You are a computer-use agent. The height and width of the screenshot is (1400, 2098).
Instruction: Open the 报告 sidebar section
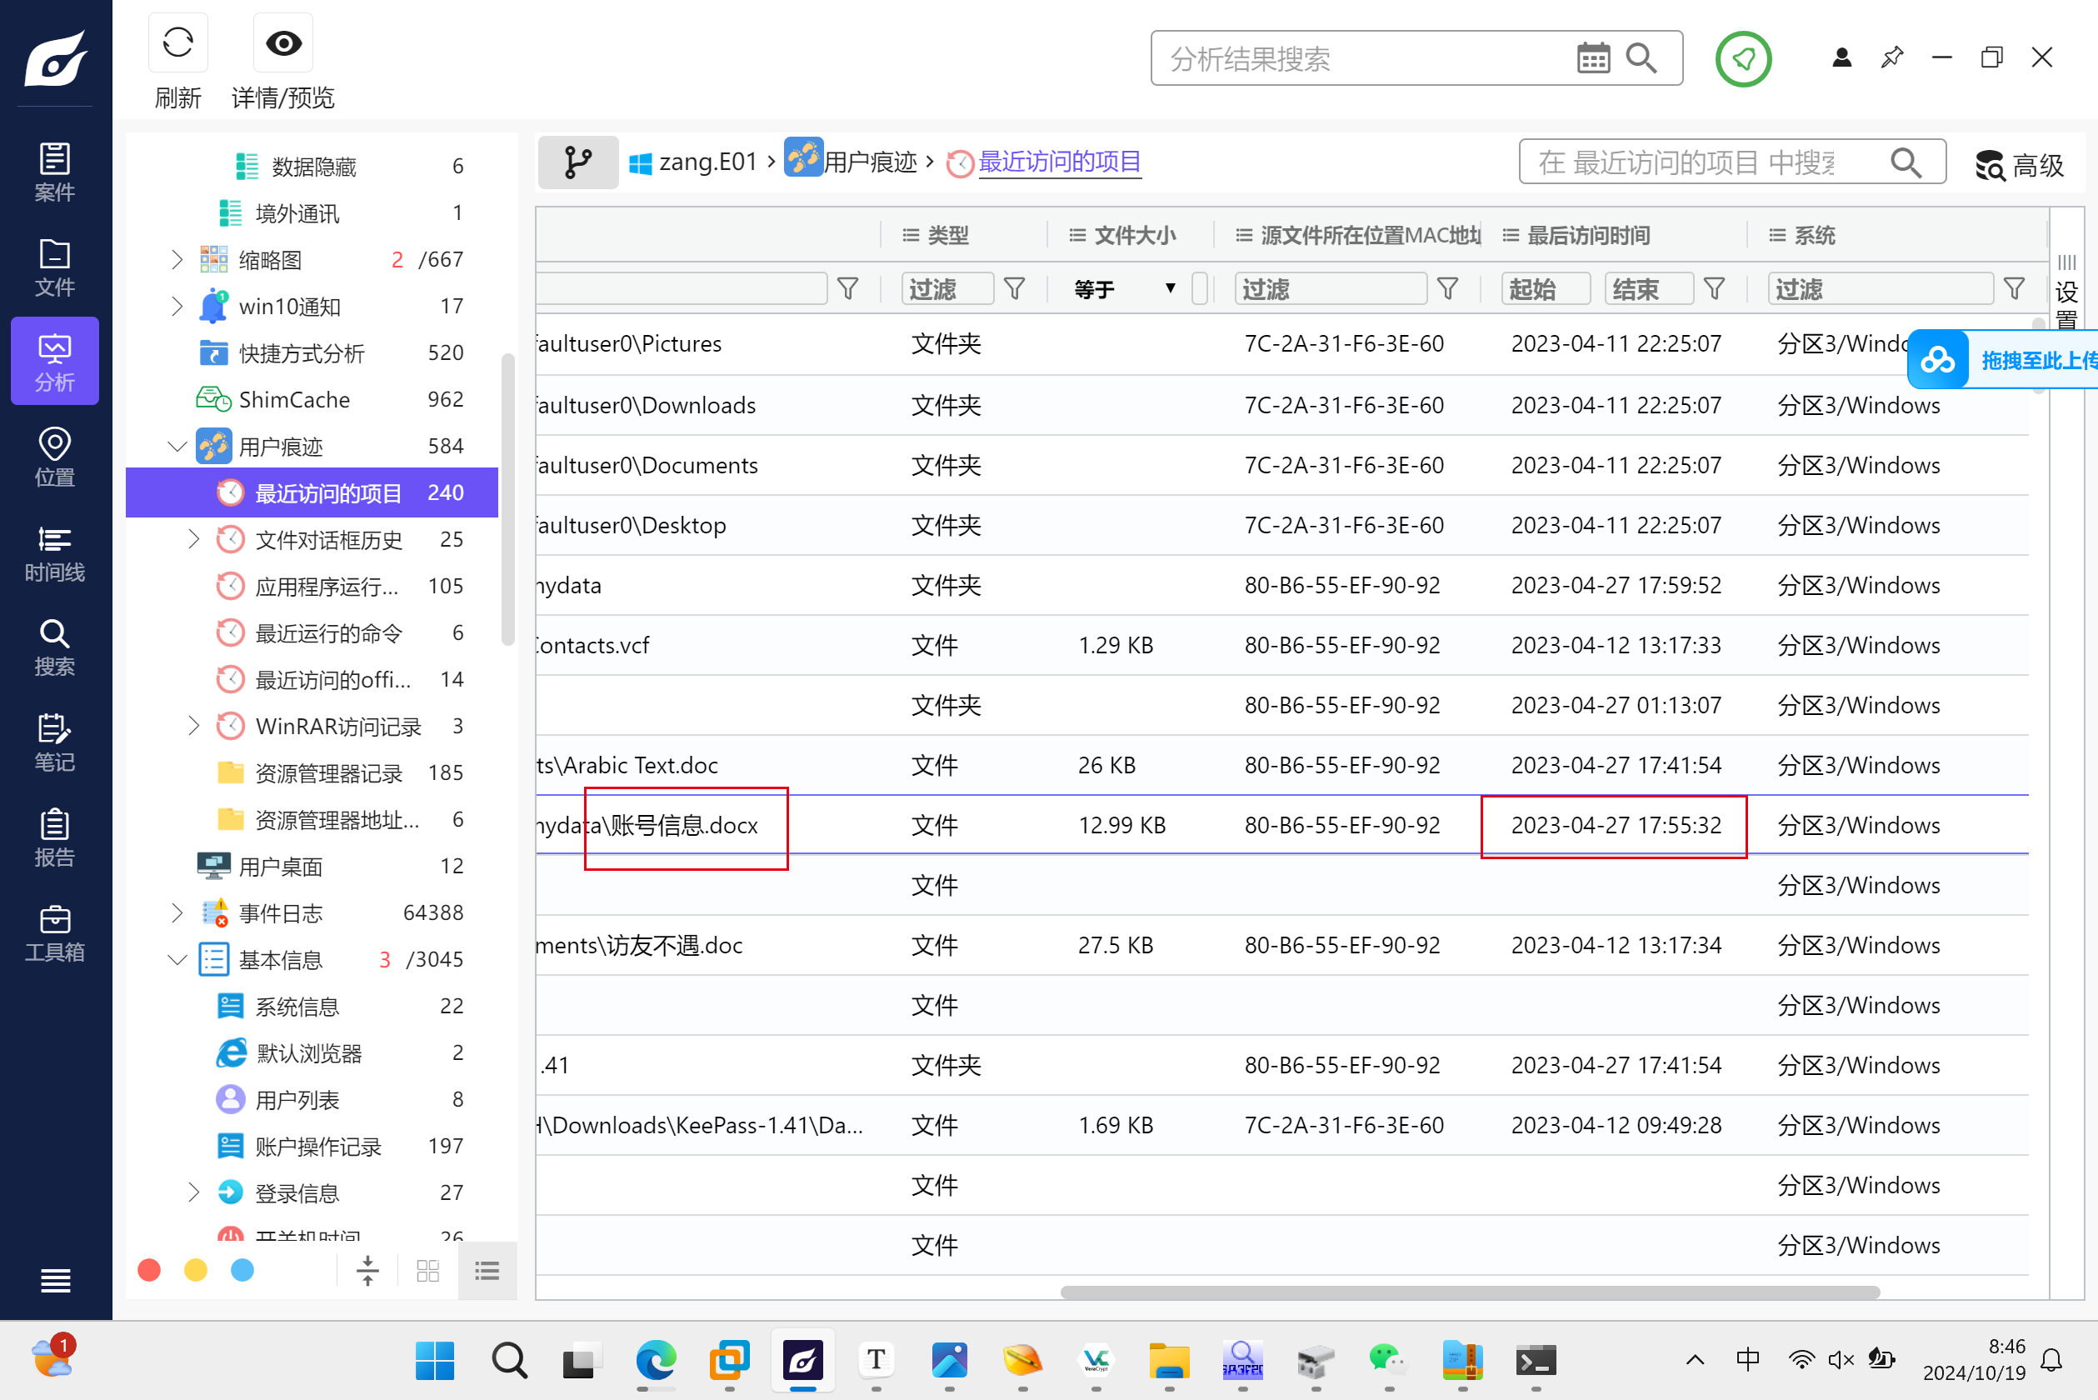(x=54, y=838)
